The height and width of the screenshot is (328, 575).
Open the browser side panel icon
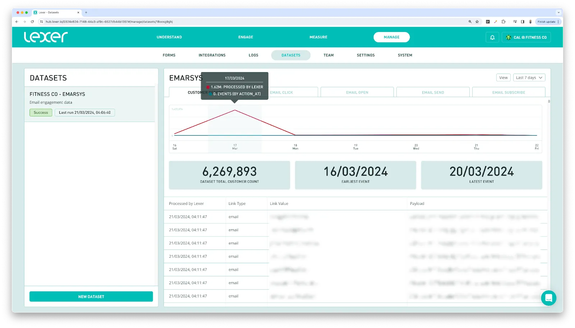click(523, 22)
